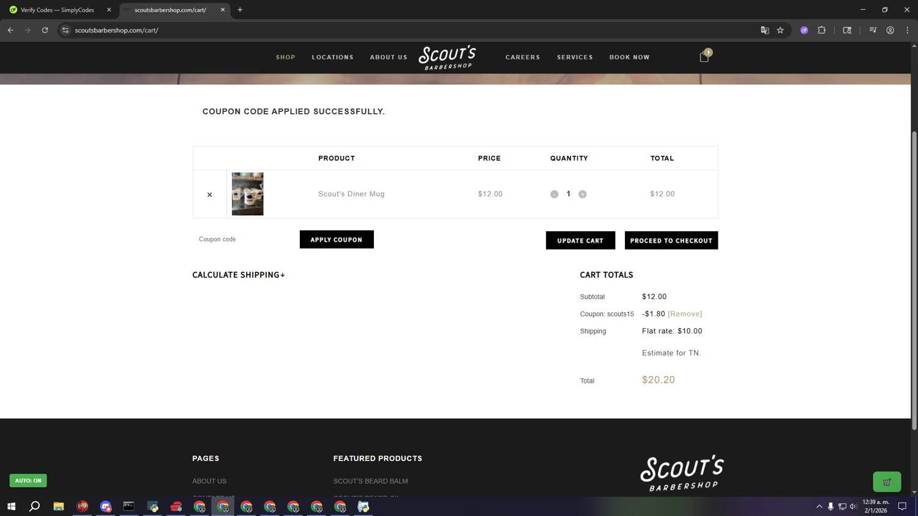
Task: Click the $20.20 total amount
Action: [659, 380]
